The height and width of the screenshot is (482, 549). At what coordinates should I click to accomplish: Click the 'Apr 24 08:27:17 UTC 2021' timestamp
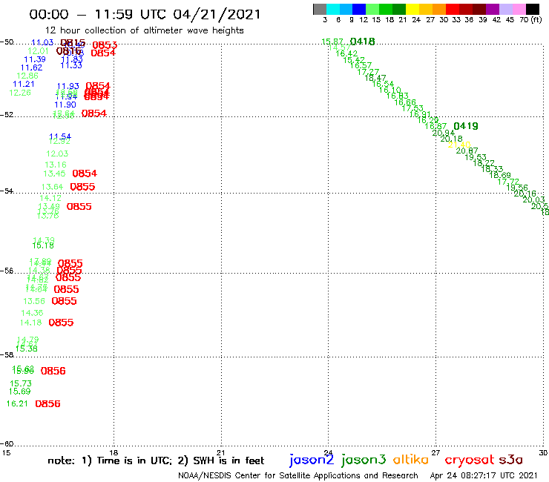[x=484, y=476]
